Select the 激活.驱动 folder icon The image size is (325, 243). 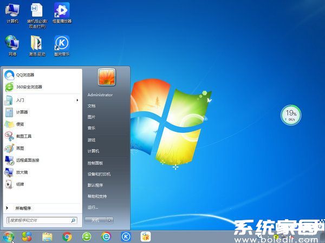[x=37, y=46]
